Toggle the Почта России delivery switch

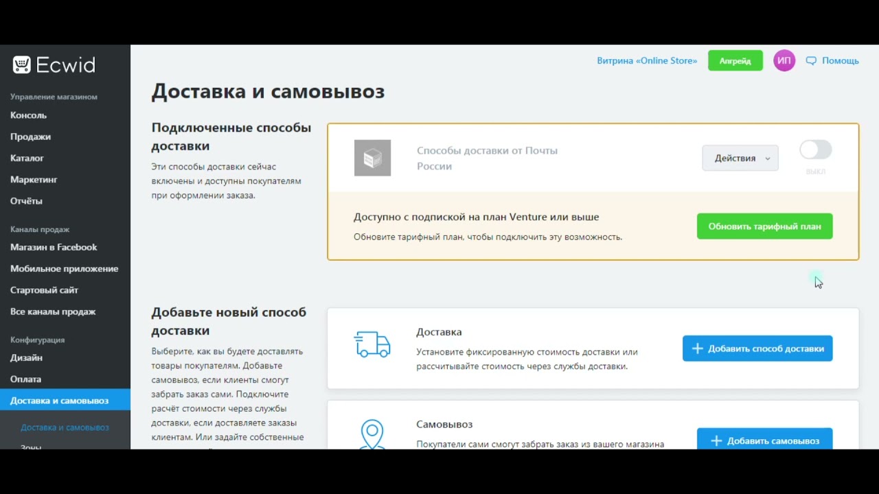(816, 150)
